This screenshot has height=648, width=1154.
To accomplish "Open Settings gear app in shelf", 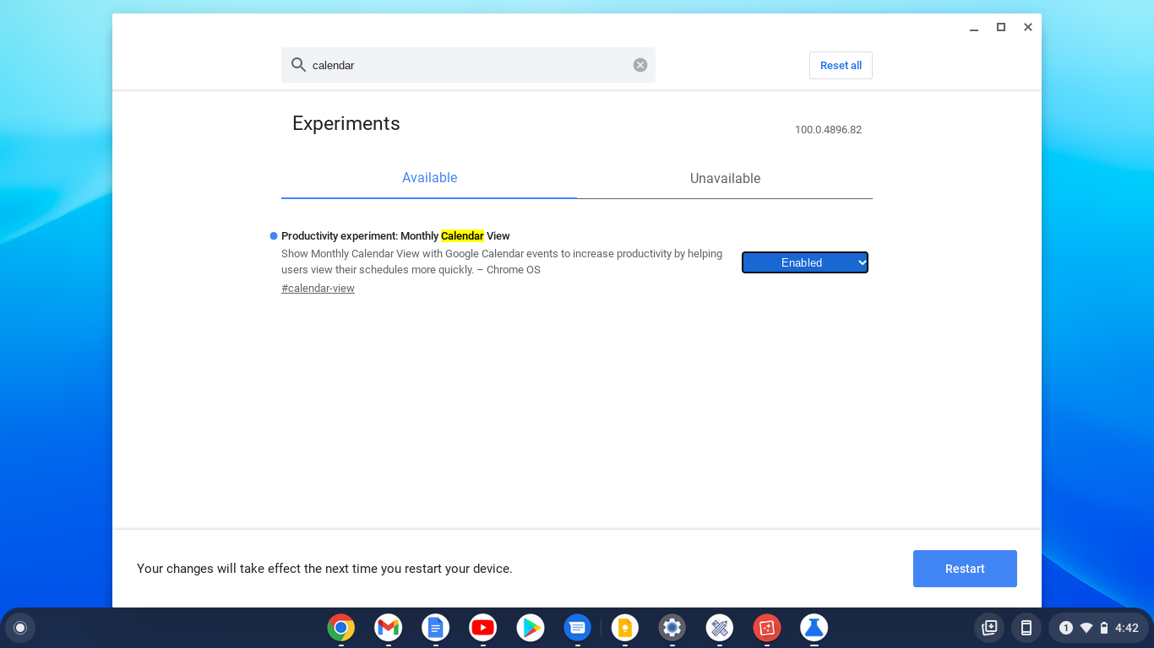I will point(672,628).
